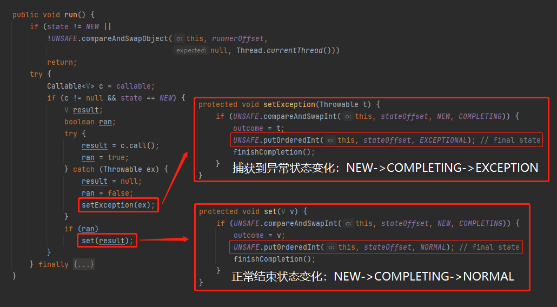Click the NORMAL constant in putOrderedInt
The width and height of the screenshot is (557, 307).
coord(433,248)
